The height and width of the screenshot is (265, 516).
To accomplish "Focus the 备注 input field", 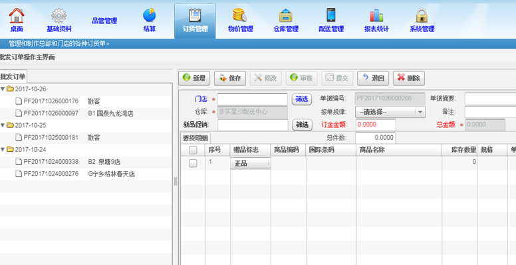I will click(490, 112).
